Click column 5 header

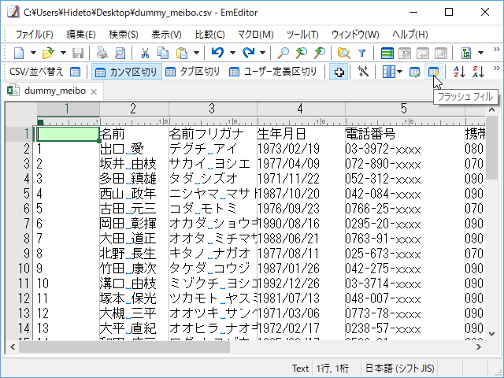point(405,109)
